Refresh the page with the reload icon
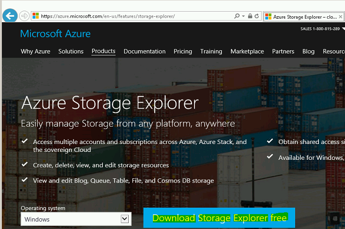345x229 pixels. click(256, 16)
